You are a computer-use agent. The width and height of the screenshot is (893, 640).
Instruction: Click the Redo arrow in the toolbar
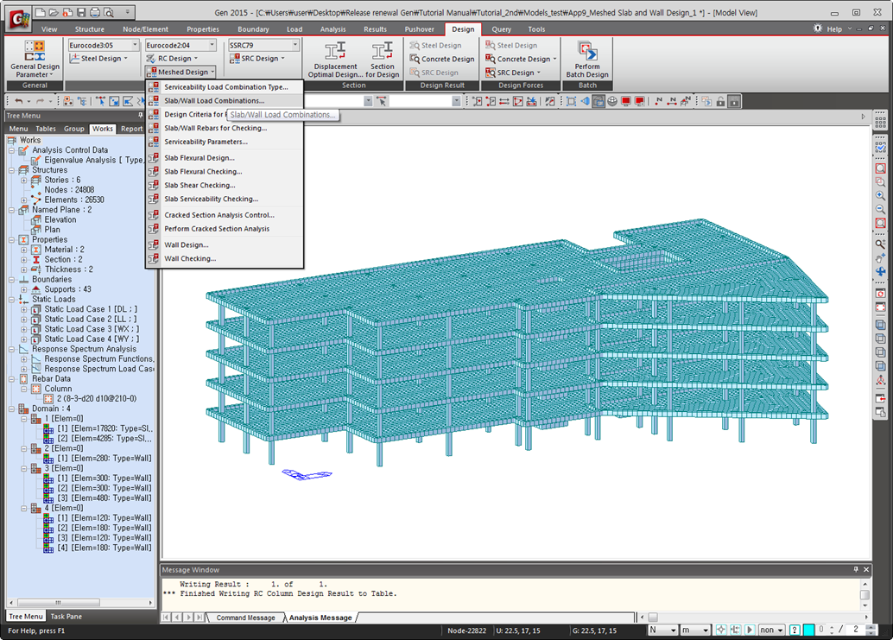(40, 101)
